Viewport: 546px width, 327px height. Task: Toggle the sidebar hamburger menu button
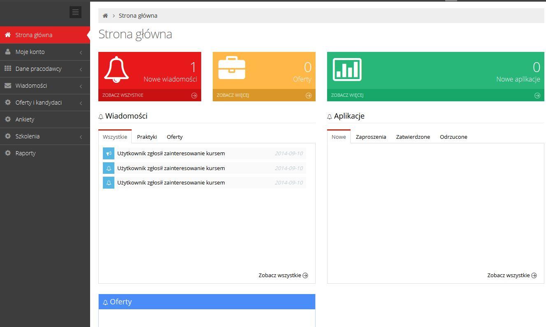pyautogui.click(x=75, y=12)
